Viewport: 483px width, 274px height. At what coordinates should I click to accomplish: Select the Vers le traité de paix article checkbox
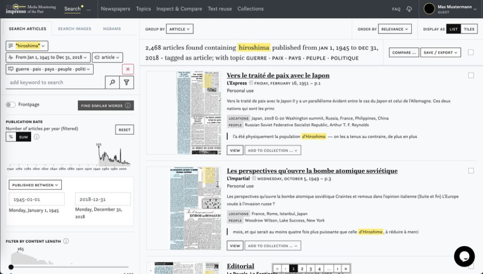(x=471, y=75)
